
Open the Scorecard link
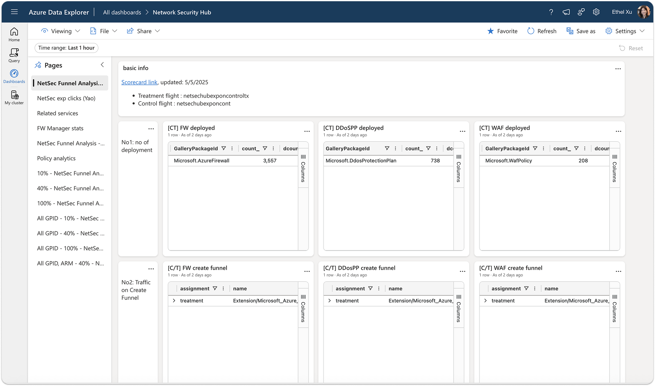click(x=139, y=83)
